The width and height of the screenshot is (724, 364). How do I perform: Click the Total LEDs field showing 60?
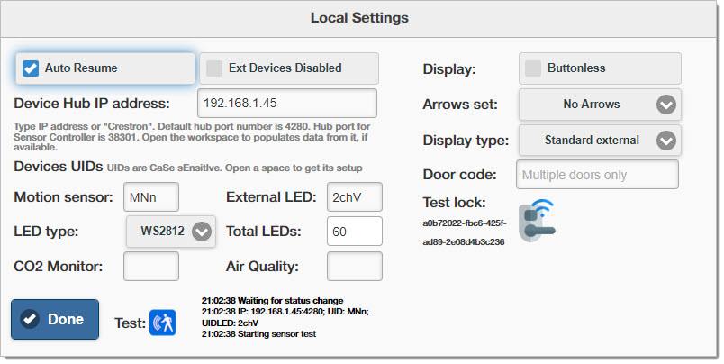355,232
